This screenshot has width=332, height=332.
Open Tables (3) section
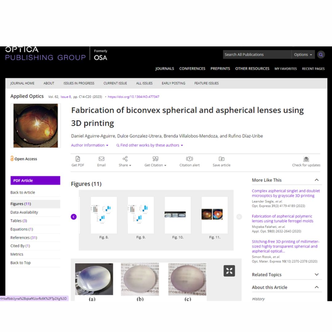(x=19, y=221)
